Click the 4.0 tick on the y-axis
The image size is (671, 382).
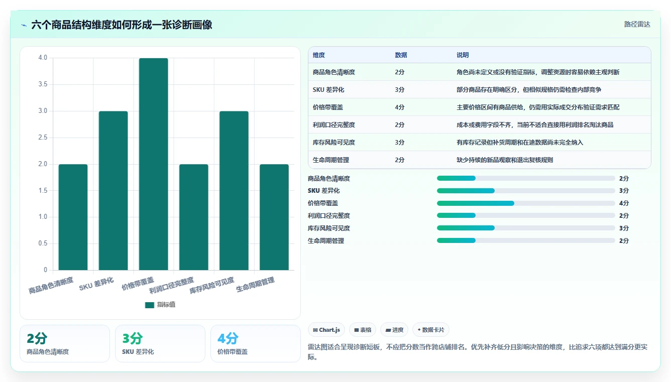pos(43,58)
